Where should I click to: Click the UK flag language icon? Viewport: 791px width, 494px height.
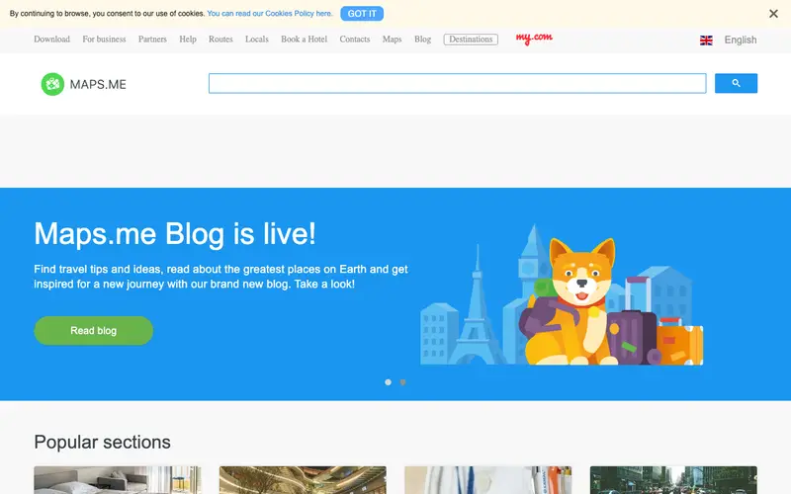[706, 41]
